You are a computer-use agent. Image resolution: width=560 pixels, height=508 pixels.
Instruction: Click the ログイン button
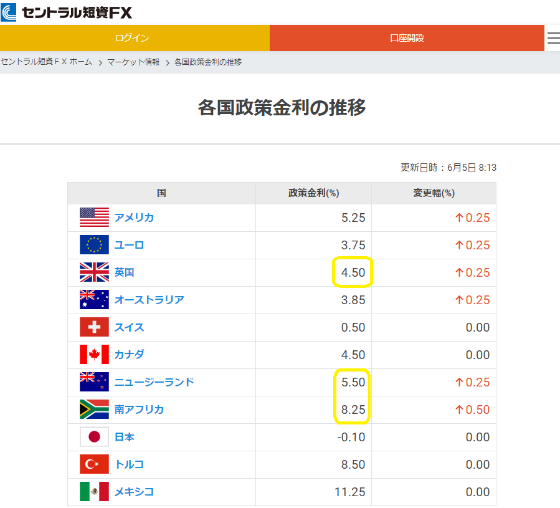point(135,38)
